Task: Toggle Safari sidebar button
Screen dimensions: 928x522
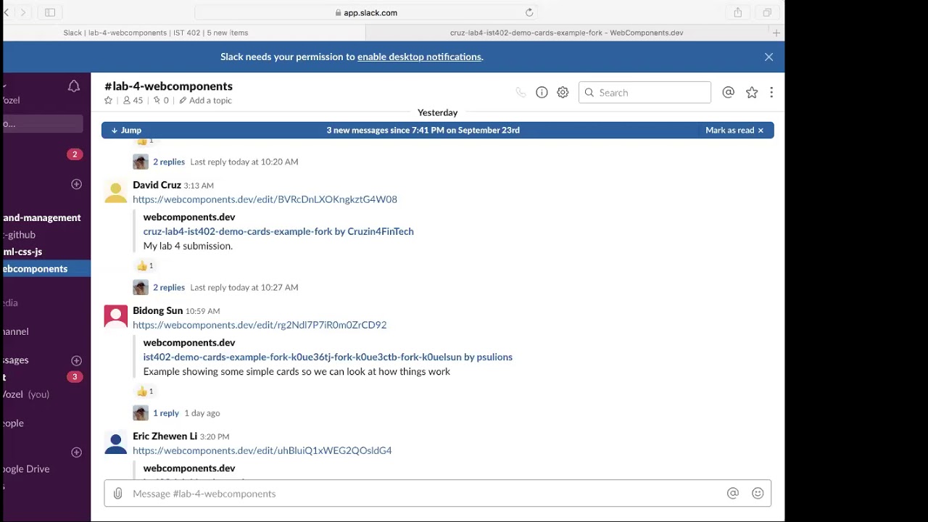Action: [x=50, y=12]
